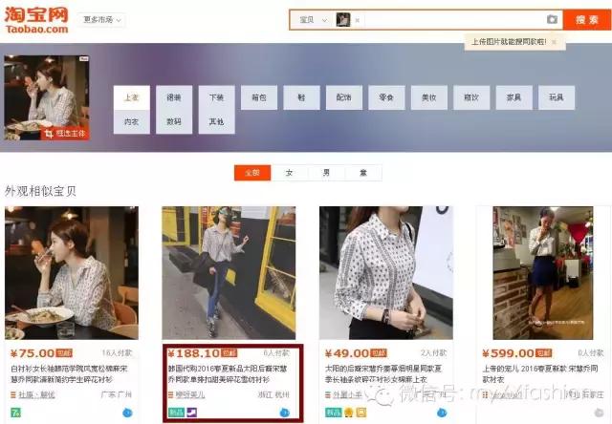Screen dimensions: 612x424
Task: Click the 包邮 badge beside ¥188.10
Action: tap(229, 353)
